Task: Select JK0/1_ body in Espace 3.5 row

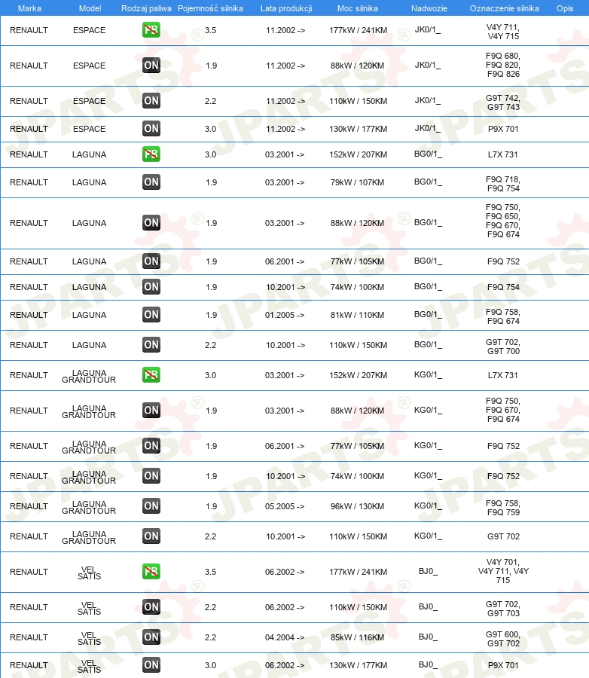Action: (x=428, y=30)
